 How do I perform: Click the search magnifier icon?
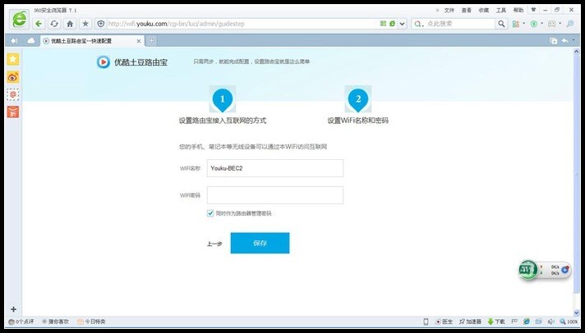tap(501, 24)
